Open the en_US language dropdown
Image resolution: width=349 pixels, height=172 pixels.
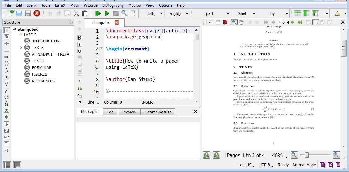(x=247, y=165)
